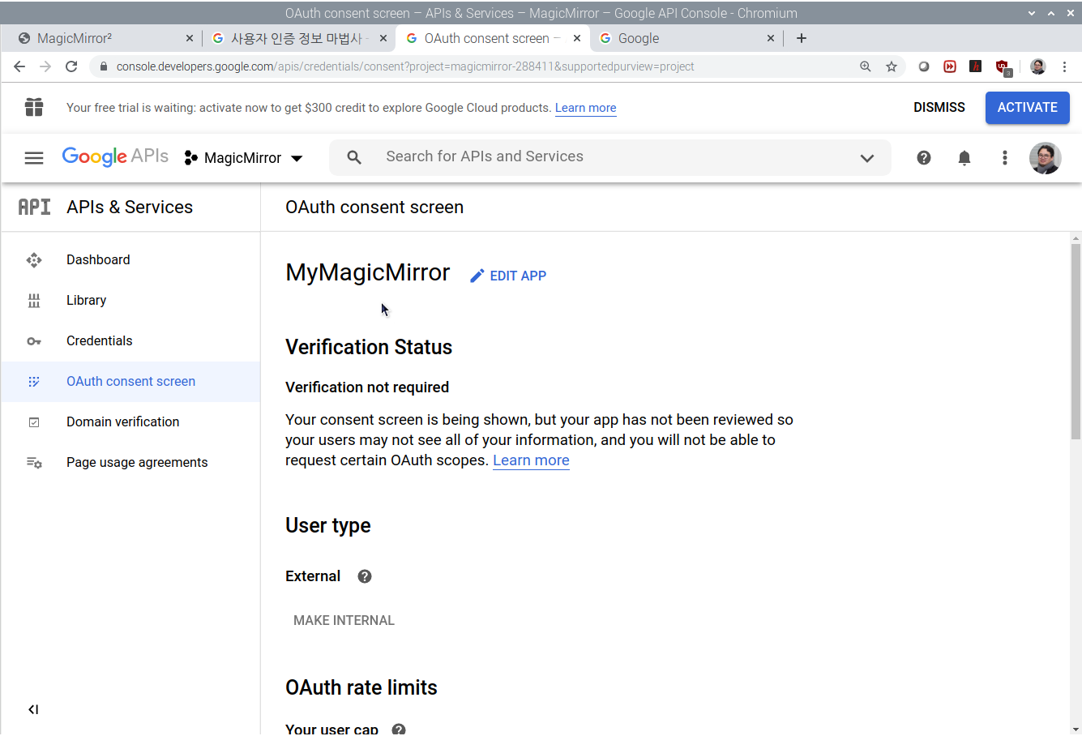Image resolution: width=1082 pixels, height=736 pixels.
Task: Open the notifications bell
Action: pyautogui.click(x=964, y=158)
